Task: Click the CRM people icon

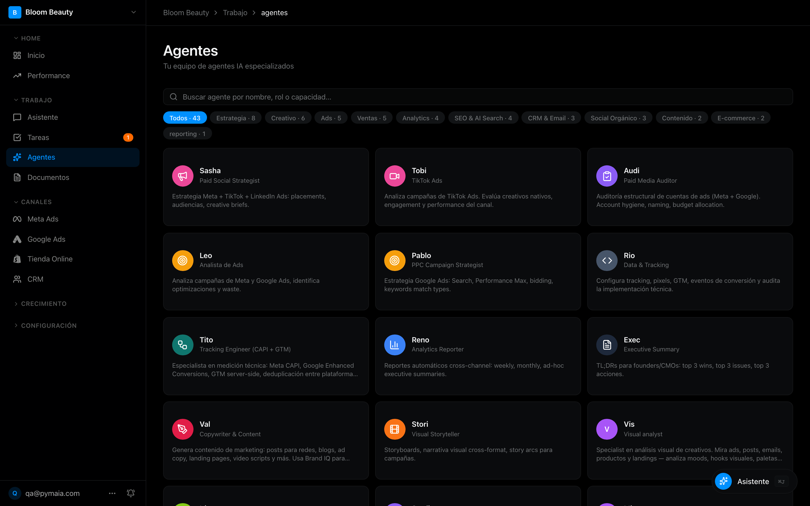Action: point(17,279)
